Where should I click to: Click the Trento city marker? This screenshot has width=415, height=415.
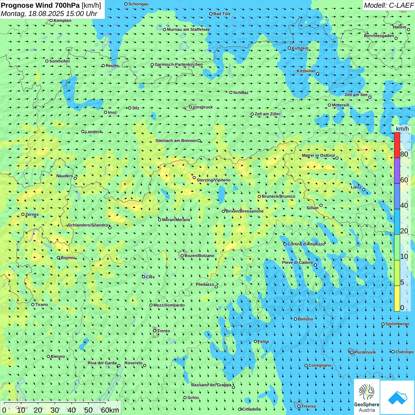click(x=155, y=331)
